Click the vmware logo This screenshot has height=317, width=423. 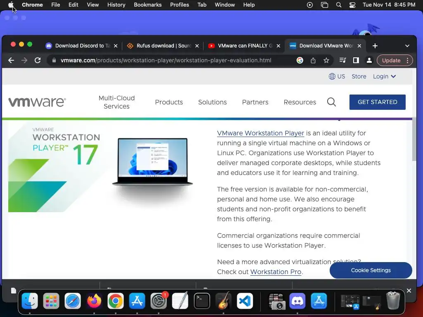click(x=37, y=102)
